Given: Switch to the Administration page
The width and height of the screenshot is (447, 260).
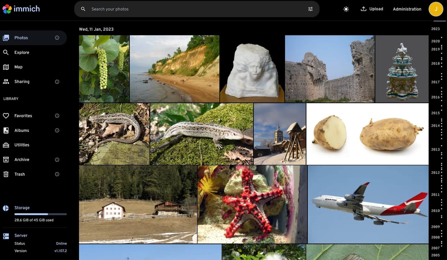Looking at the screenshot, I should click(407, 9).
